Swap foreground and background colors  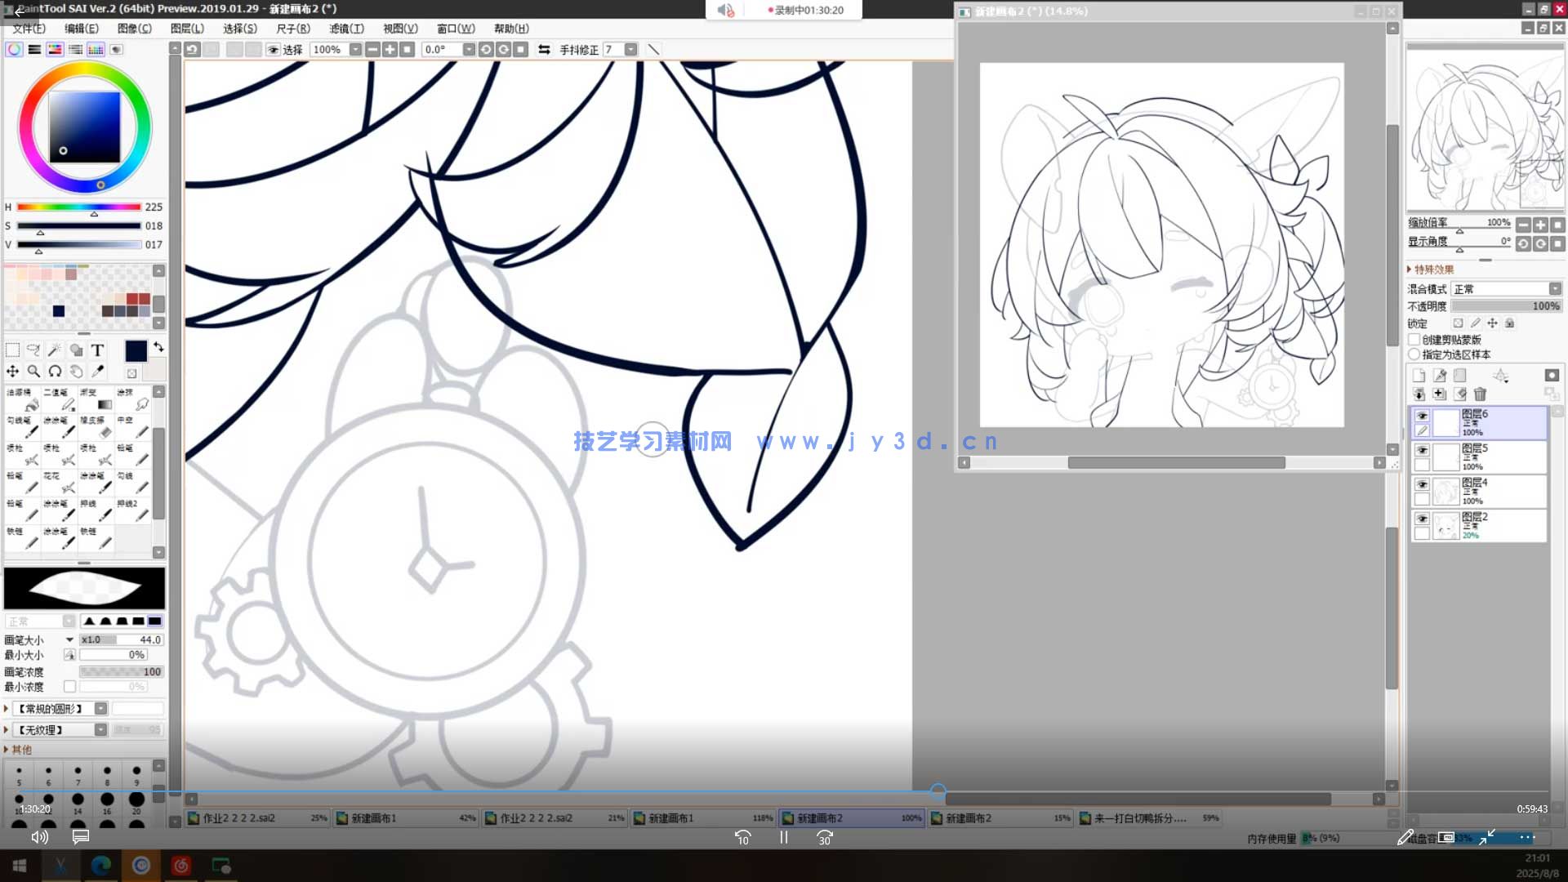pyautogui.click(x=158, y=347)
